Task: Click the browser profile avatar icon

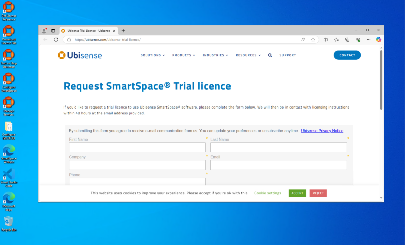Action: coord(44,31)
